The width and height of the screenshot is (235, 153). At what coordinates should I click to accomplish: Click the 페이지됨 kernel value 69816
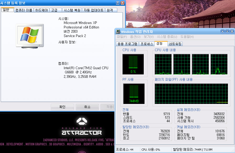coord(221,135)
